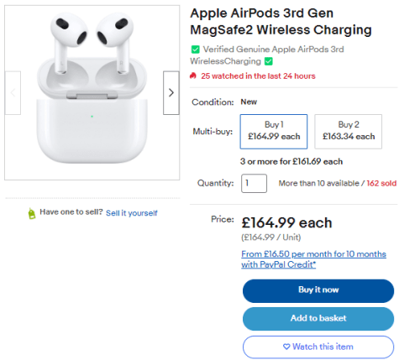Click the Buy it now button
The height and width of the screenshot is (360, 399).
(x=318, y=290)
